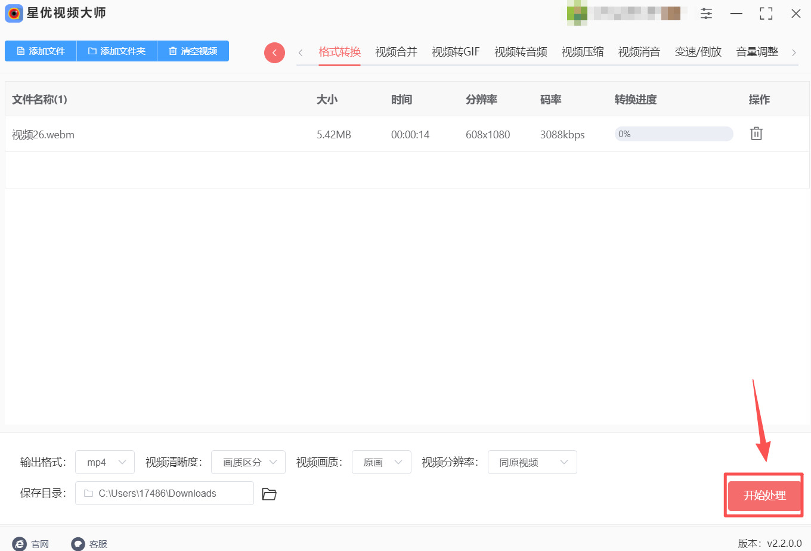Go to the 视频压缩 tab
The width and height of the screenshot is (811, 551).
(582, 52)
